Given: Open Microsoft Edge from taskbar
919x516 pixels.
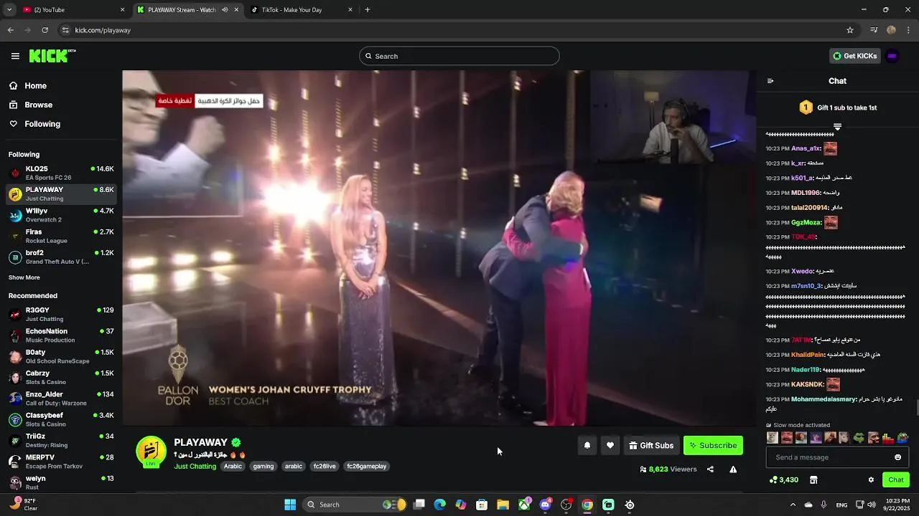Looking at the screenshot, I should 439,505.
